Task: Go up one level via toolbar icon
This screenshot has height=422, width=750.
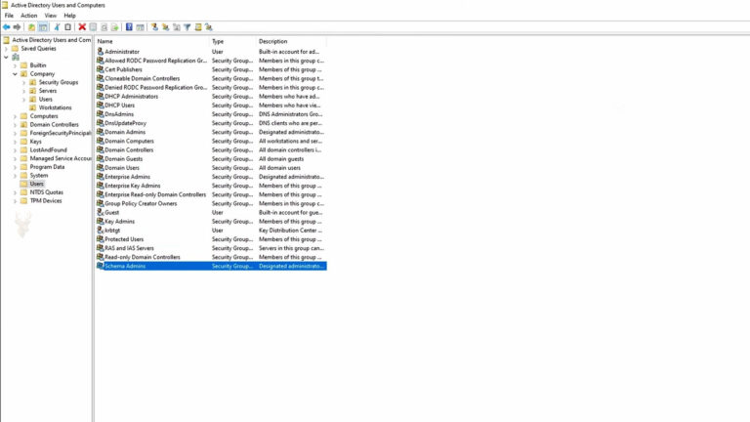Action: coord(31,27)
